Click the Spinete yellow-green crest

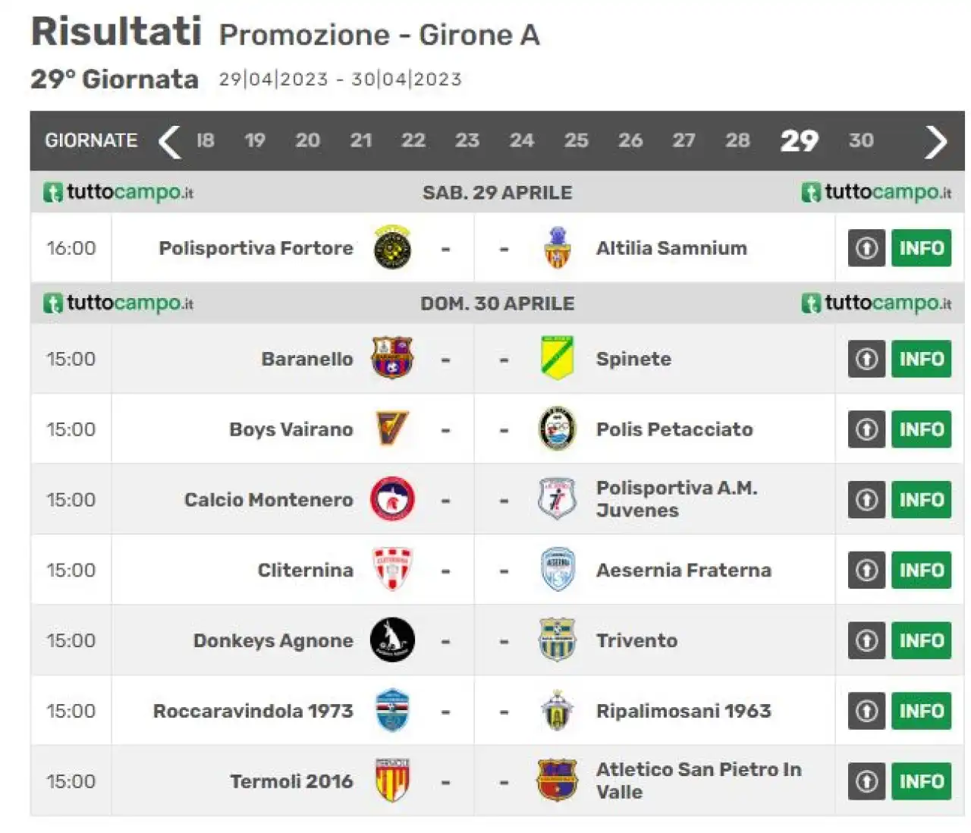click(557, 358)
